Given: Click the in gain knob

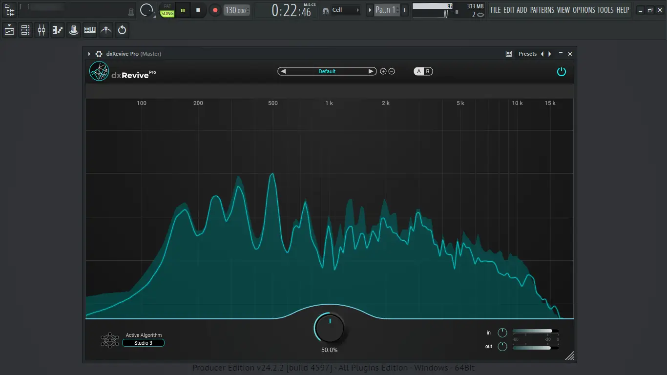Looking at the screenshot, I should click(x=502, y=333).
